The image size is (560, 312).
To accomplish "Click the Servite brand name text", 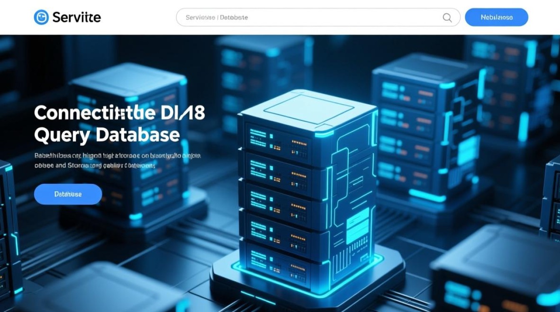I will tap(77, 17).
